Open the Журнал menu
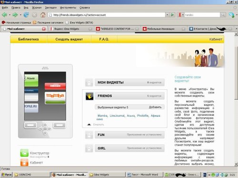 [37, 8]
